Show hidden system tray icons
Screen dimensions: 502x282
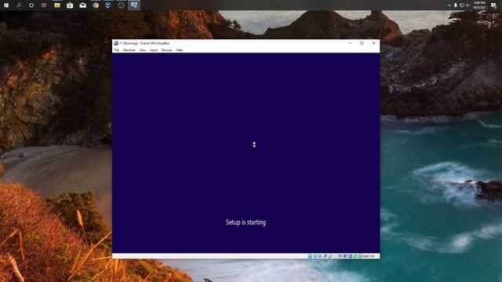tap(449, 5)
